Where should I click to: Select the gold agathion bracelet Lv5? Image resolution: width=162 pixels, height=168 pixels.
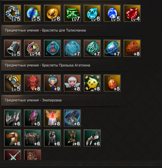(x=13, y=83)
